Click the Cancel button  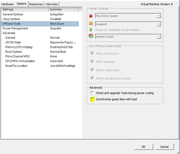164,147
